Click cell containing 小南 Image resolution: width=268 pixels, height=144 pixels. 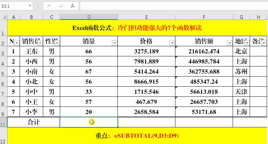31,71
